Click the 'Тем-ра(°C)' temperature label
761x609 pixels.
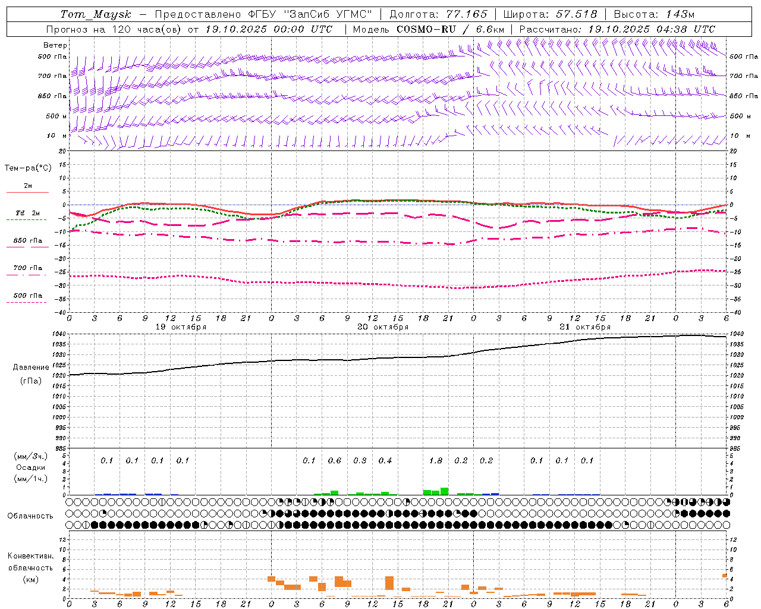click(x=28, y=168)
